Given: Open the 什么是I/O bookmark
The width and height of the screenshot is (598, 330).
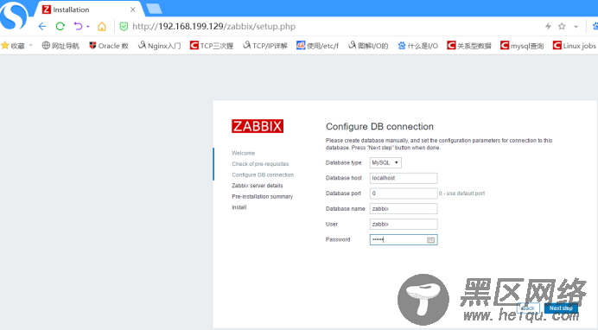Looking at the screenshot, I should coord(417,46).
